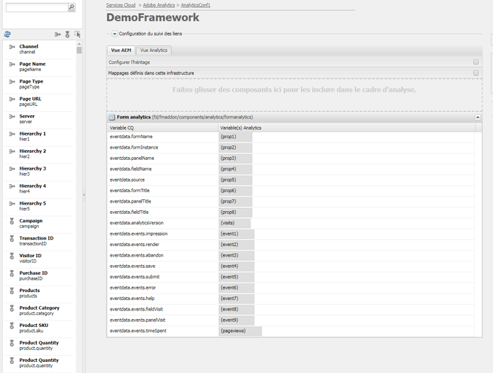Click the Products medal icon

pos(12,291)
